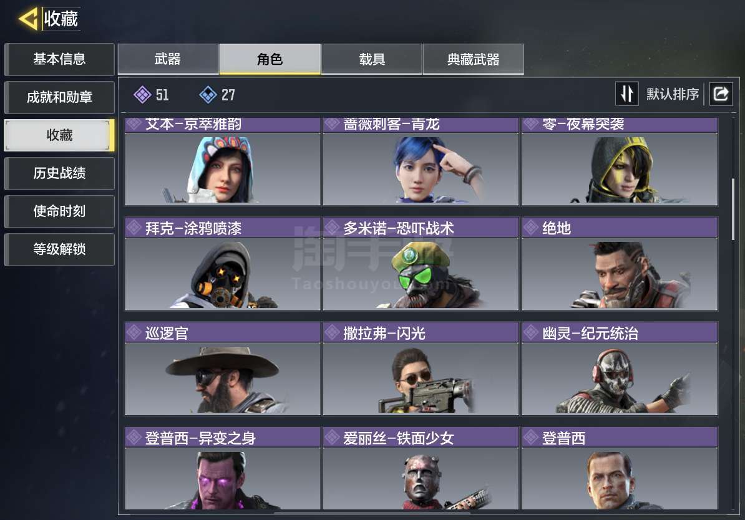Click the rarity diamond icon beside 巡逻官
The height and width of the screenshot is (520, 745).
point(133,332)
